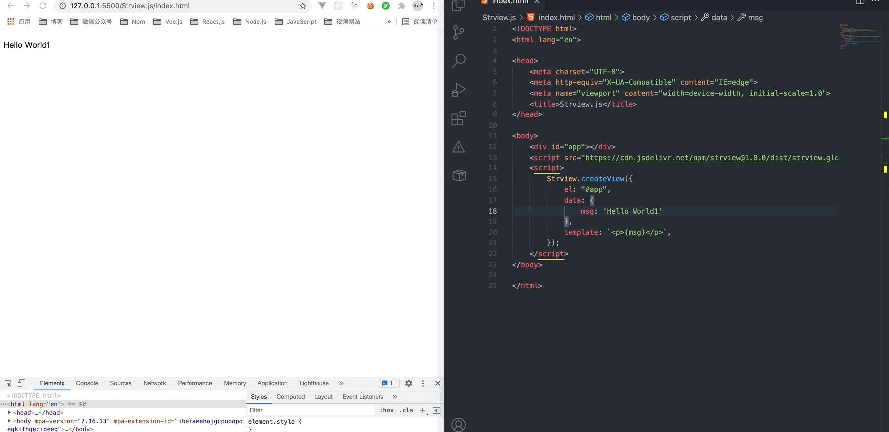
Task: Switch to the Computed styles tab
Action: click(x=291, y=397)
